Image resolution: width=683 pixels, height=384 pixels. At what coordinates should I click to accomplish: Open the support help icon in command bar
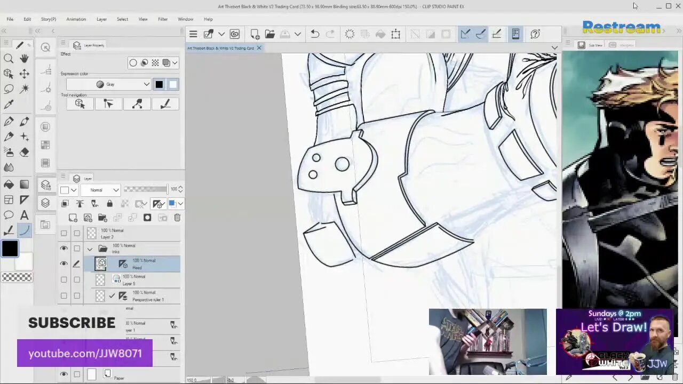point(536,34)
